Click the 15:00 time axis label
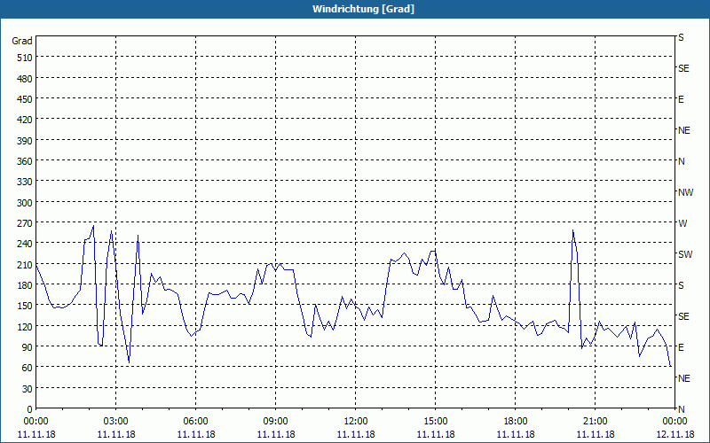The image size is (710, 443). 435,421
